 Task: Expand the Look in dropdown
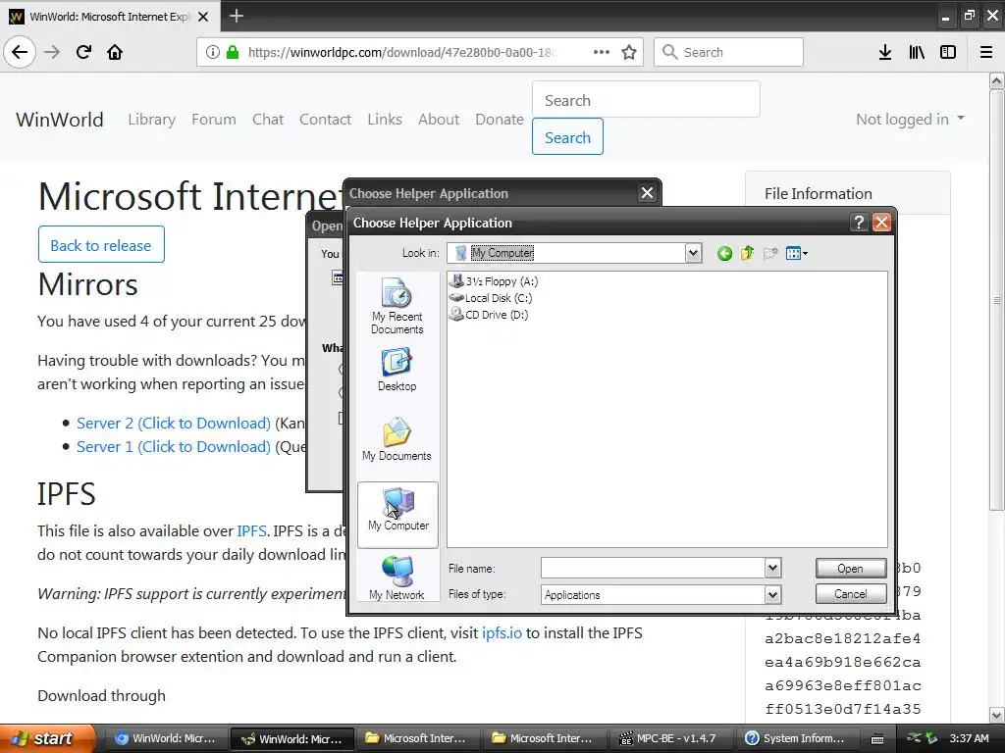pos(693,253)
